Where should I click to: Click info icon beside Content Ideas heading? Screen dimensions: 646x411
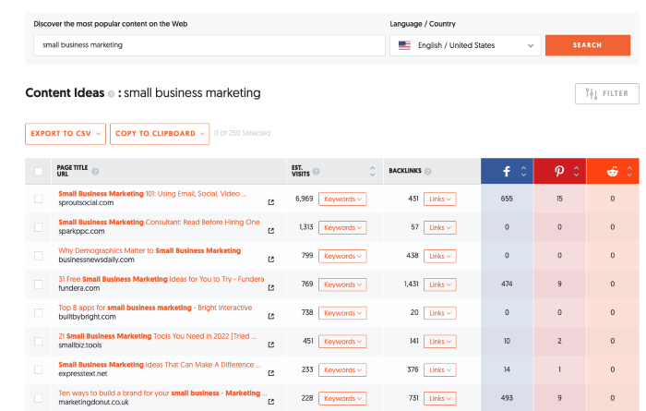pyautogui.click(x=111, y=94)
